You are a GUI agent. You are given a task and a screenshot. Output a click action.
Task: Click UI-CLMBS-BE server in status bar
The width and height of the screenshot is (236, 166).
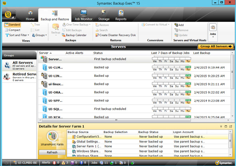25,163
